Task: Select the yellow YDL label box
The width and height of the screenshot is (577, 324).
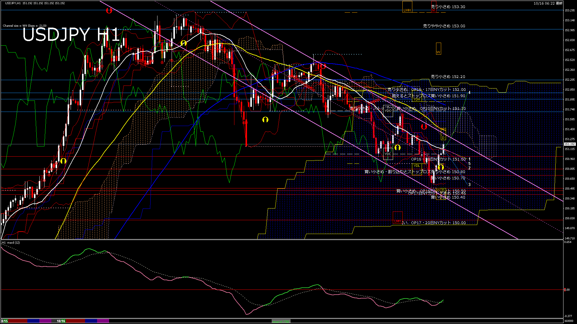Action: click(417, 166)
